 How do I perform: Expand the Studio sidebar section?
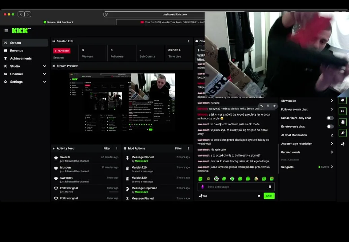point(44,66)
